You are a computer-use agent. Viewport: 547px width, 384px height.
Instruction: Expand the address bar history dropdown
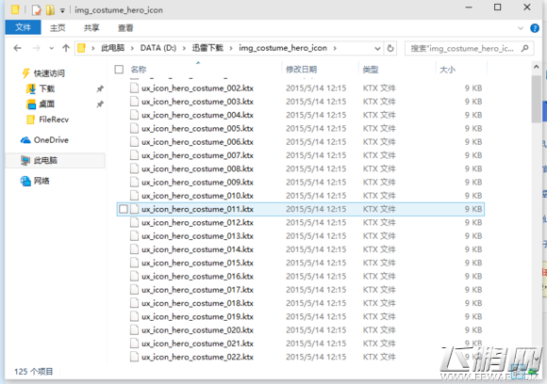377,48
